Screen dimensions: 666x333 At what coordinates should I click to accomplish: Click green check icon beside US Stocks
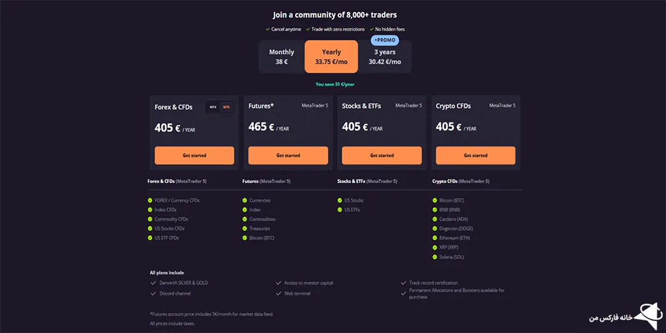click(x=340, y=200)
